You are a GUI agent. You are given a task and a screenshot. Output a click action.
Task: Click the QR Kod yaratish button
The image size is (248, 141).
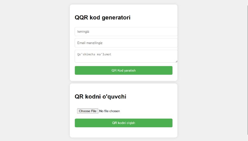point(123,70)
